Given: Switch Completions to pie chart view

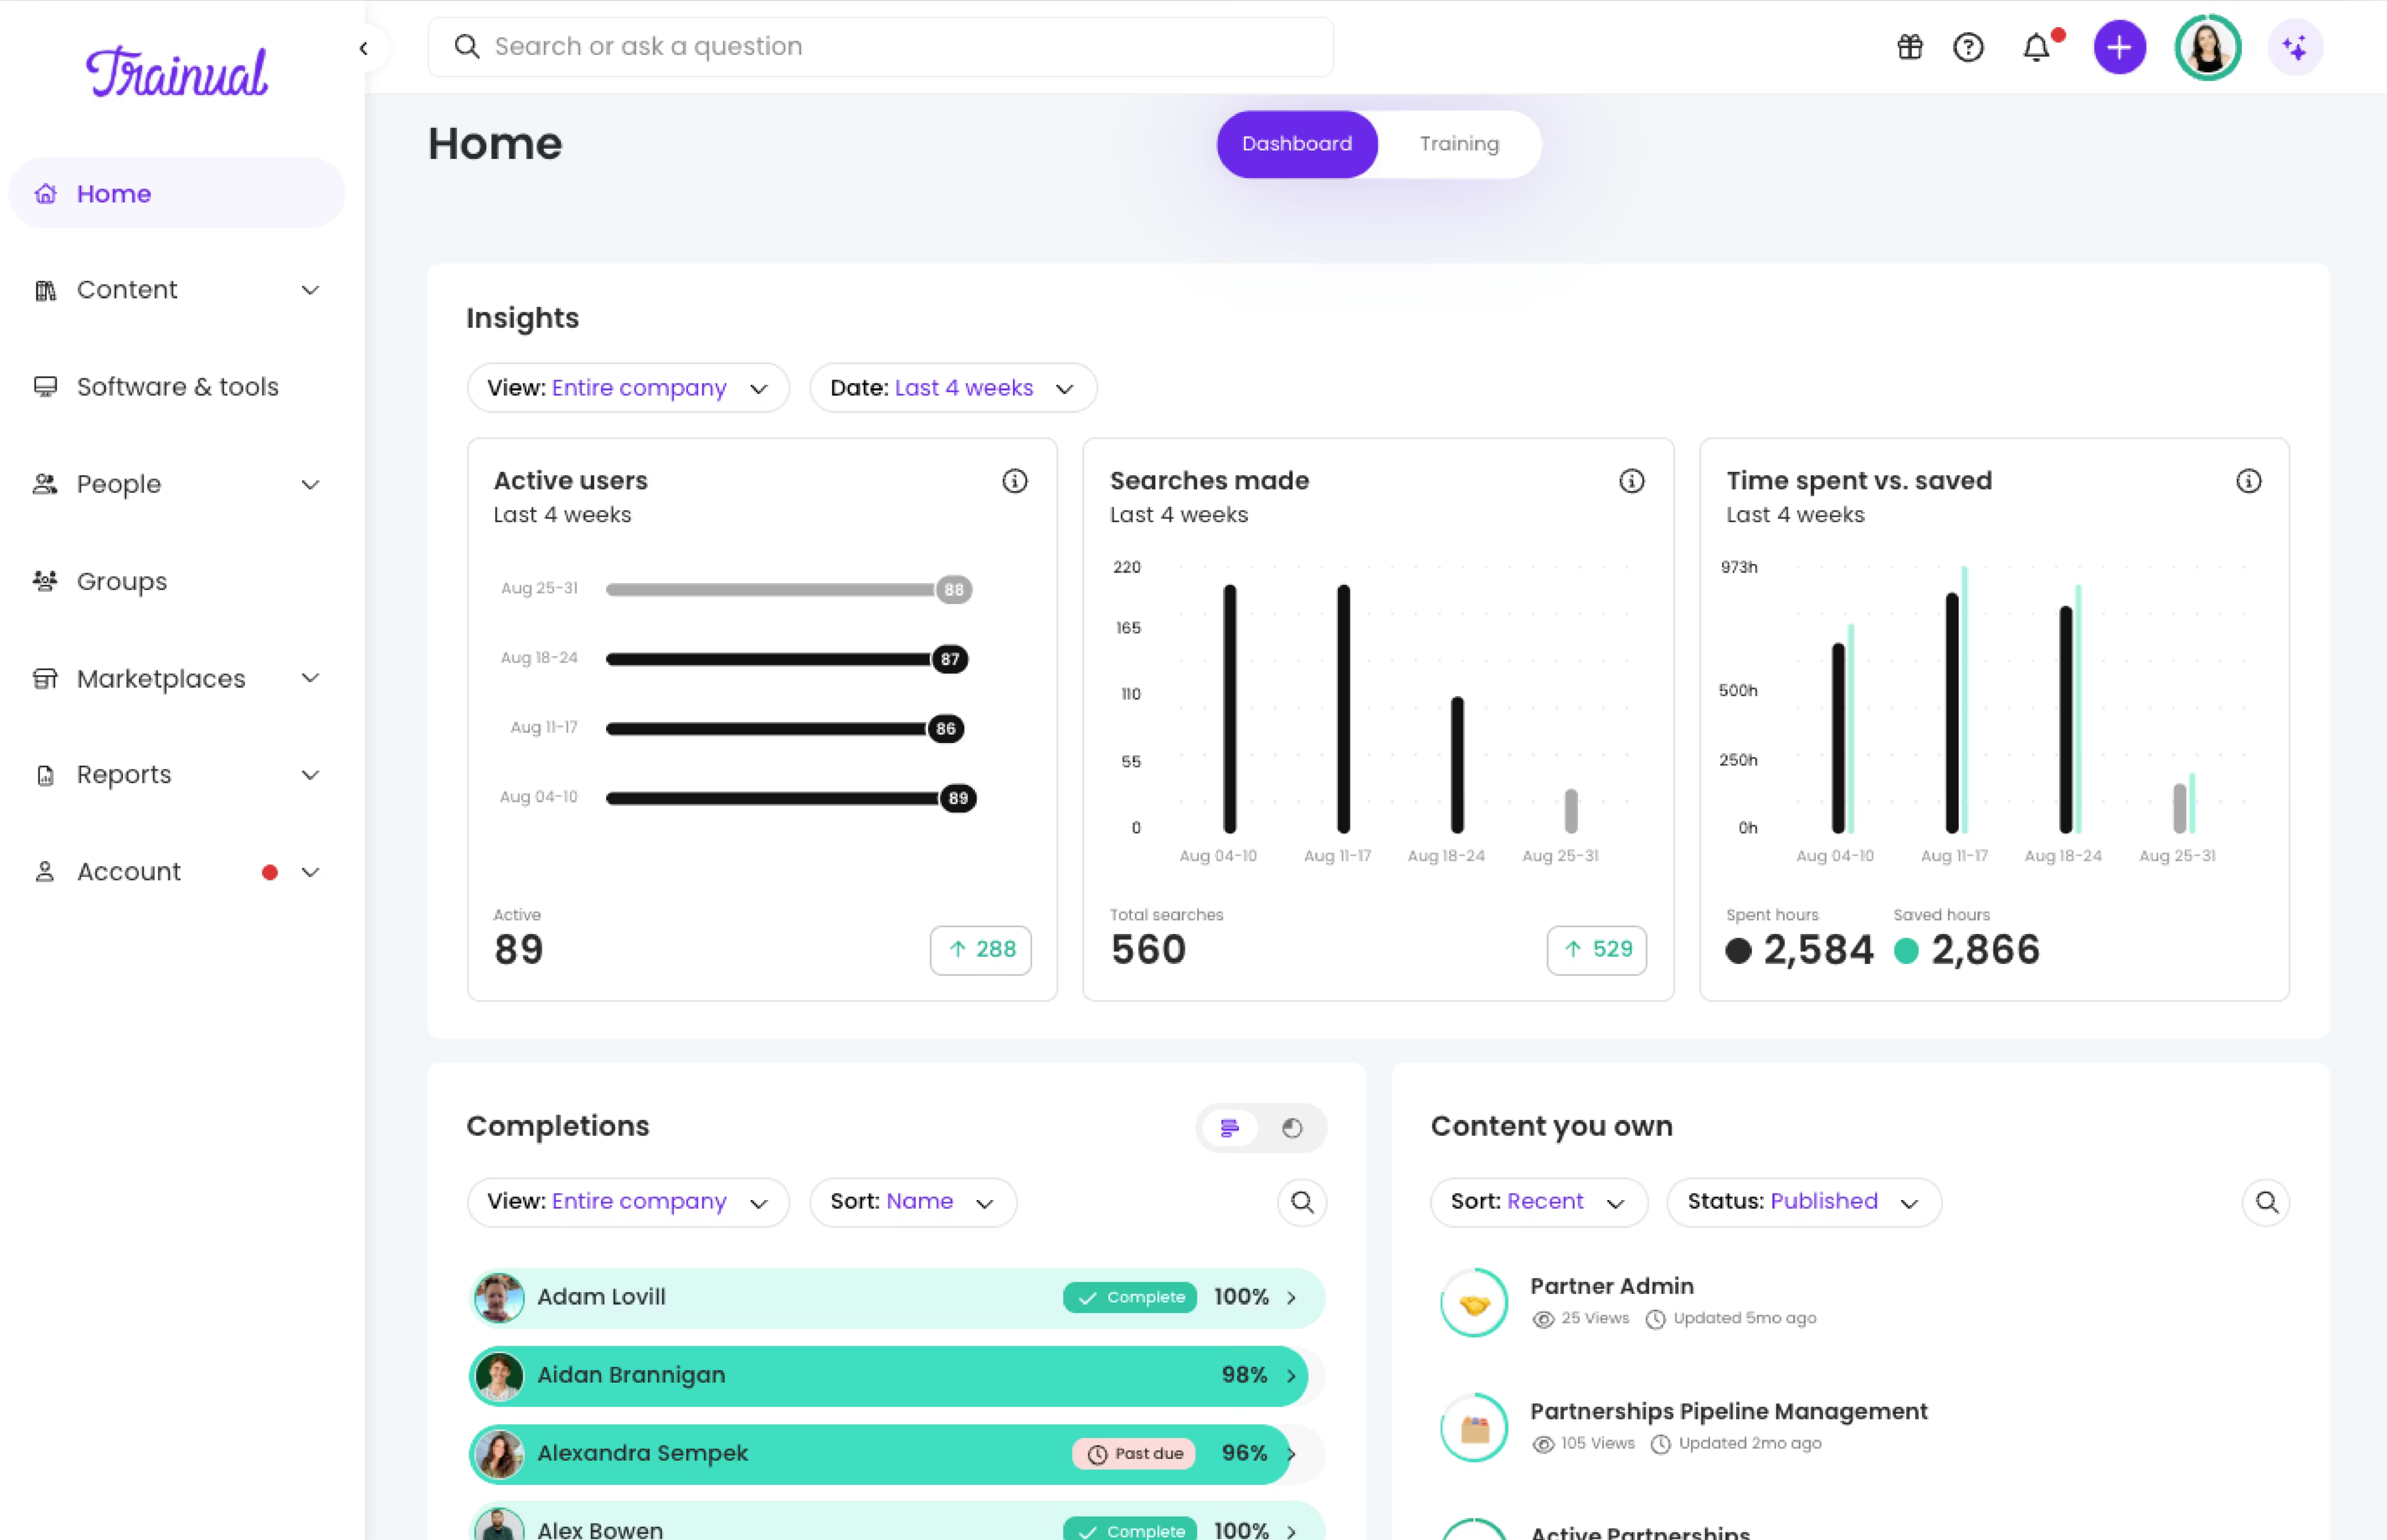Looking at the screenshot, I should pos(1292,1128).
